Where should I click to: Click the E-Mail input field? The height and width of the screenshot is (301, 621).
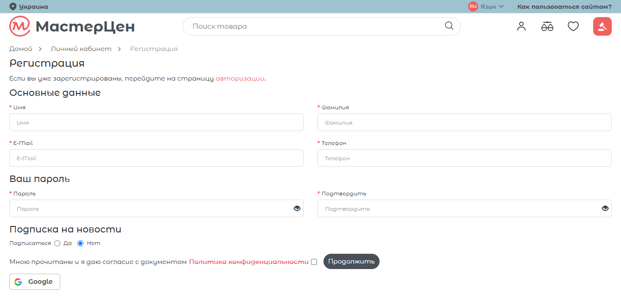[x=156, y=158]
